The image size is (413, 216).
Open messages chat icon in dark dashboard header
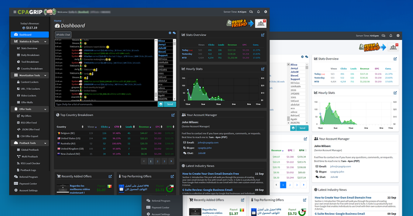click(251, 12)
